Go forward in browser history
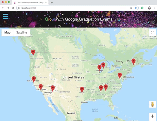 click(x=8, y=8)
